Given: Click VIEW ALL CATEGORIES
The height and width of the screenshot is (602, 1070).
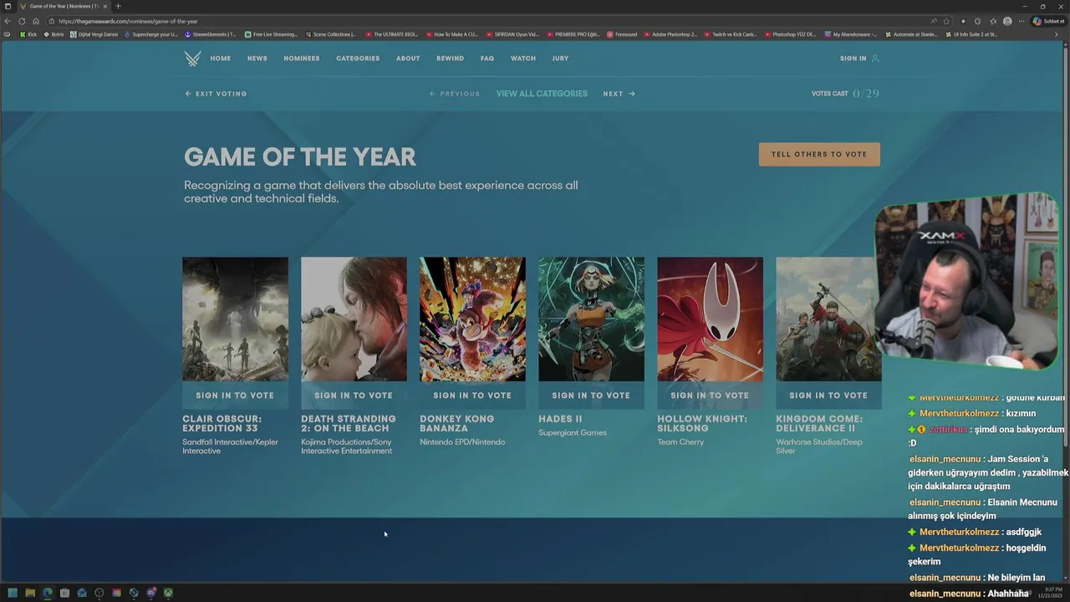Looking at the screenshot, I should click(542, 94).
